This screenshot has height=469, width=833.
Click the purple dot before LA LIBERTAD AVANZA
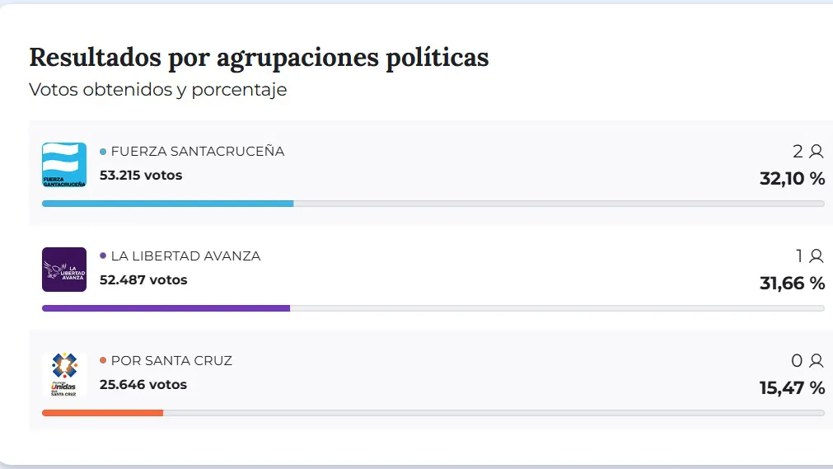(x=103, y=256)
